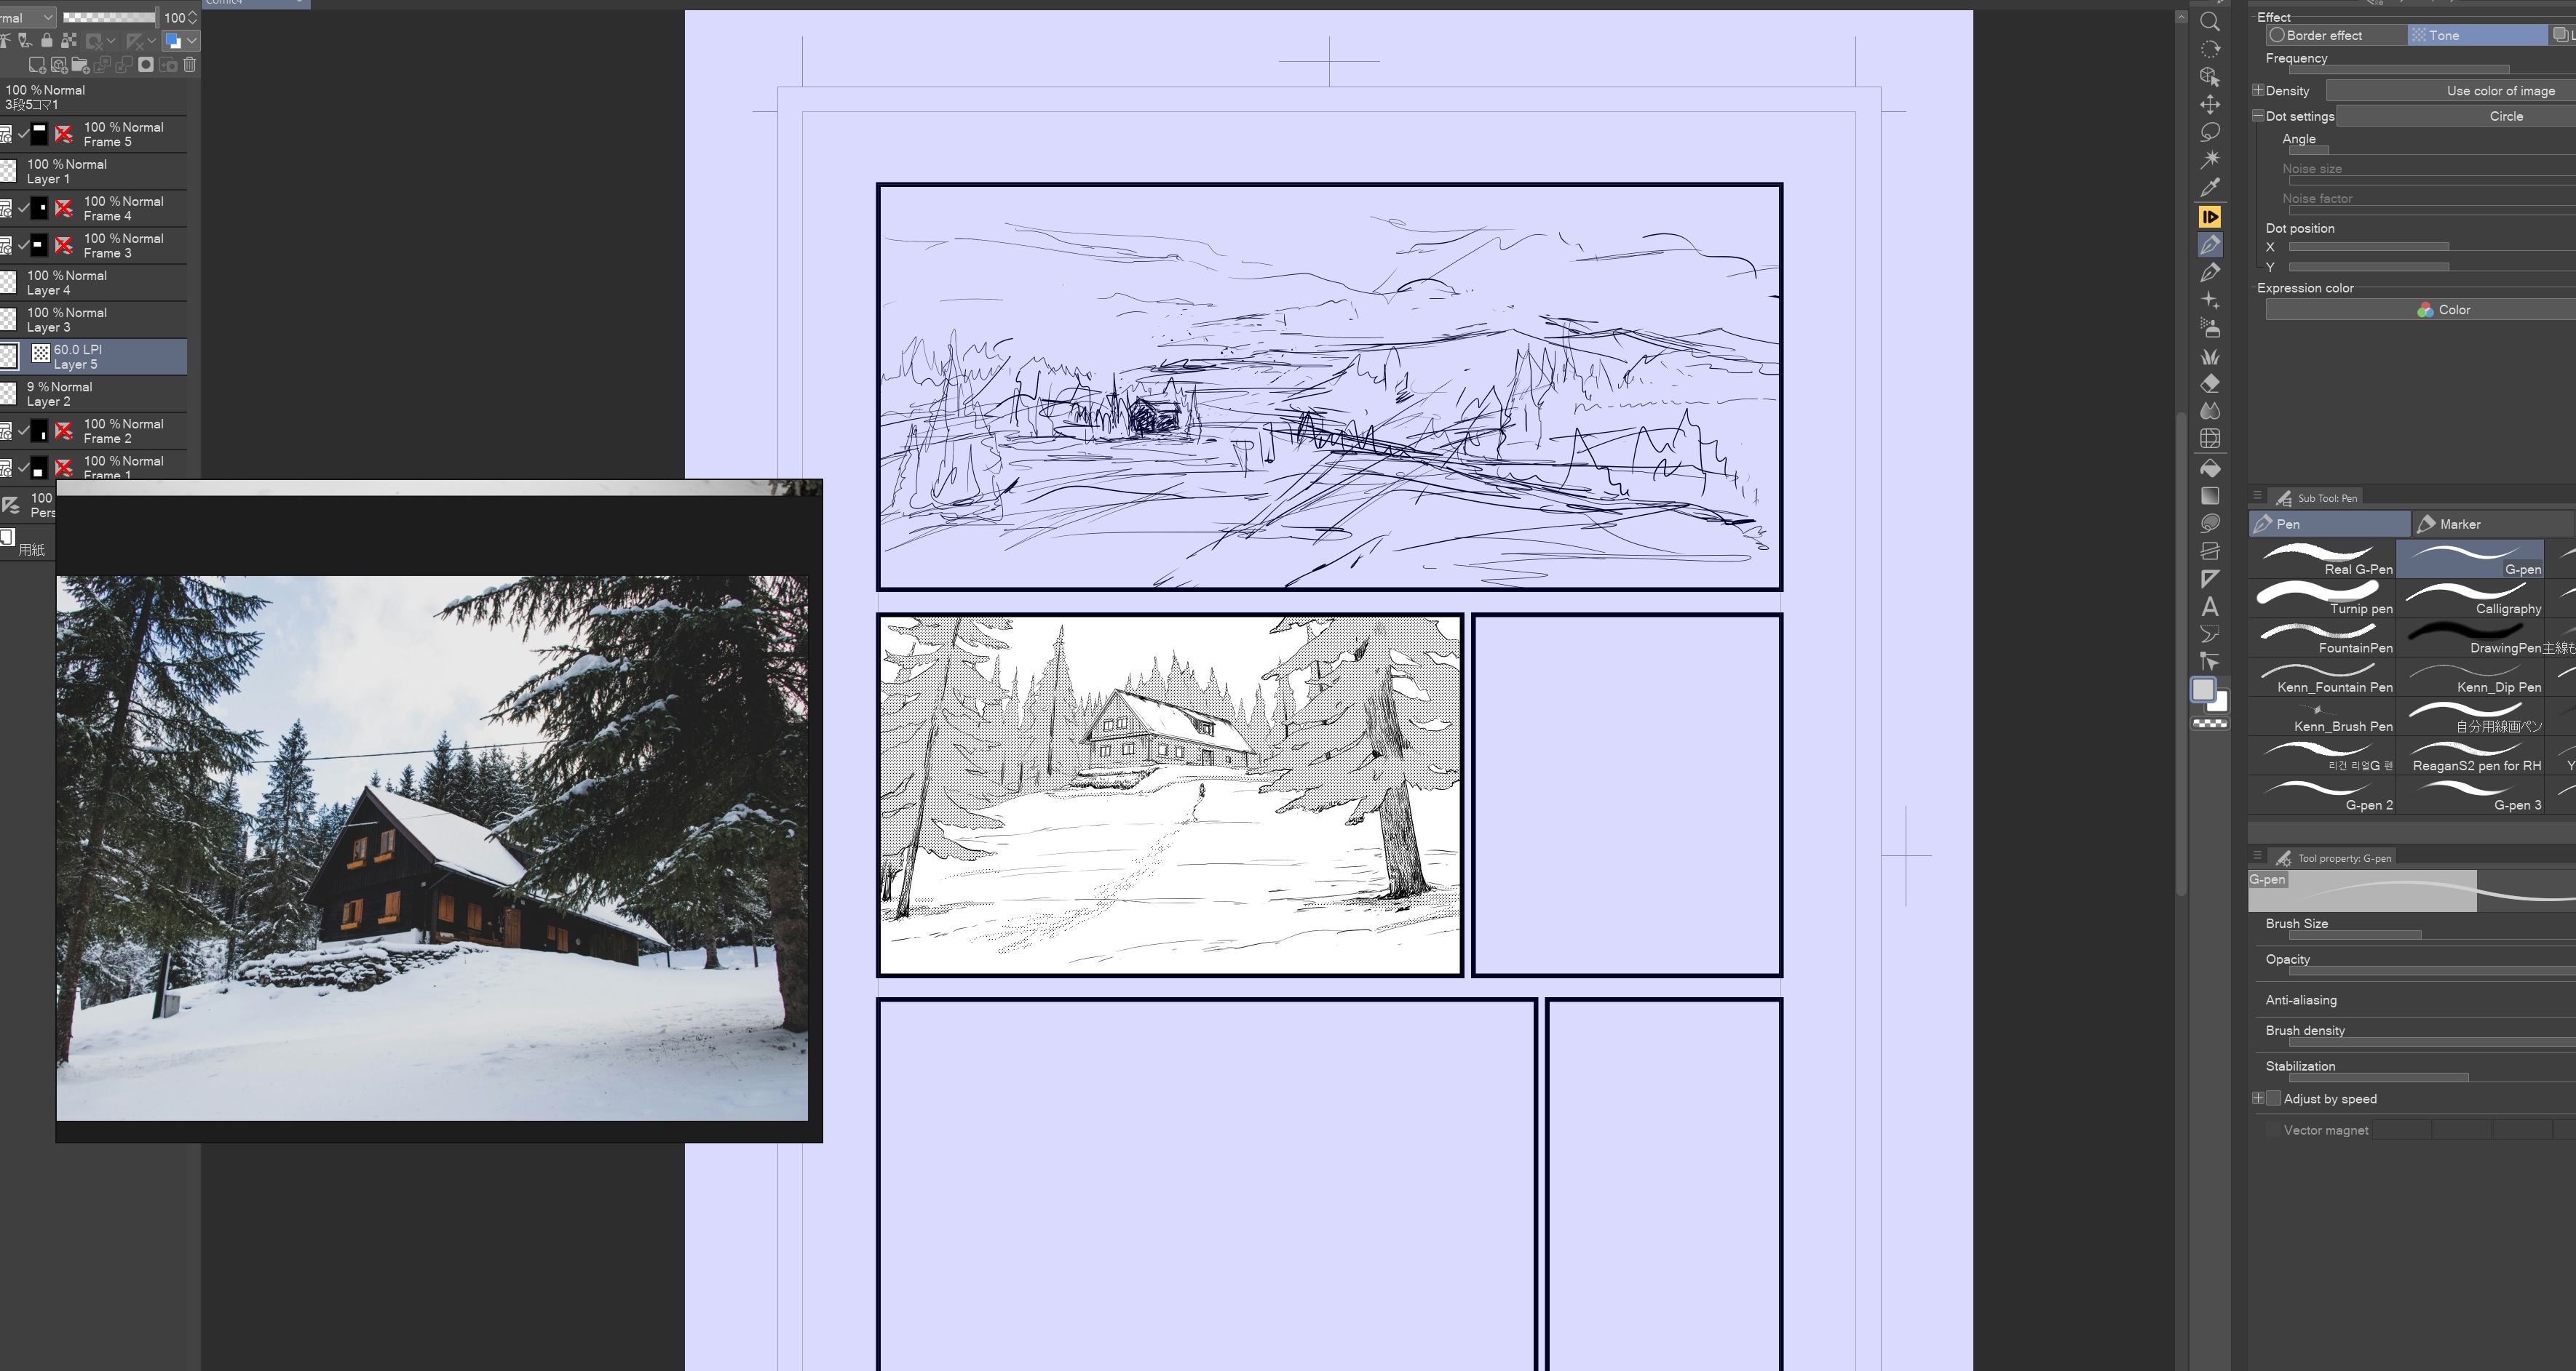The image size is (2576, 1371).
Task: Delete the selected layer via trash icon
Action: [x=189, y=65]
